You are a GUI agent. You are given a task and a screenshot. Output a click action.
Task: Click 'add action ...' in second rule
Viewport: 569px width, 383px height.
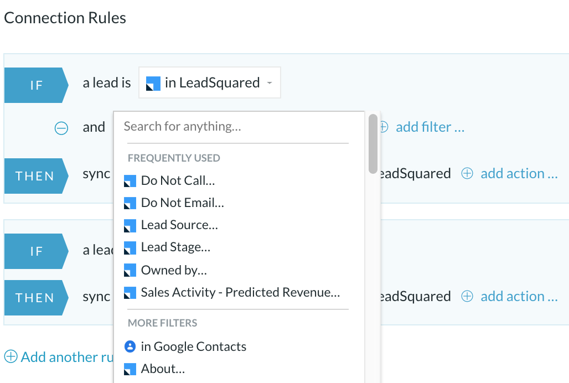coord(519,297)
